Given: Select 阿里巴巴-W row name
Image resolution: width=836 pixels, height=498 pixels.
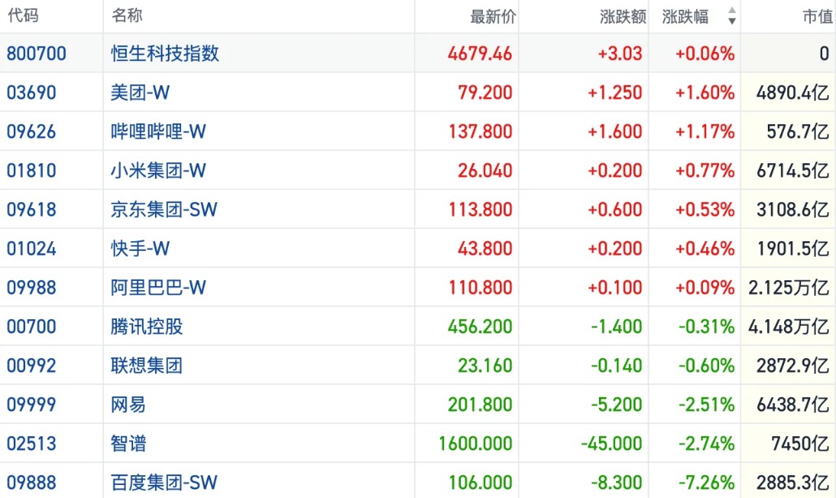Looking at the screenshot, I should [x=158, y=287].
